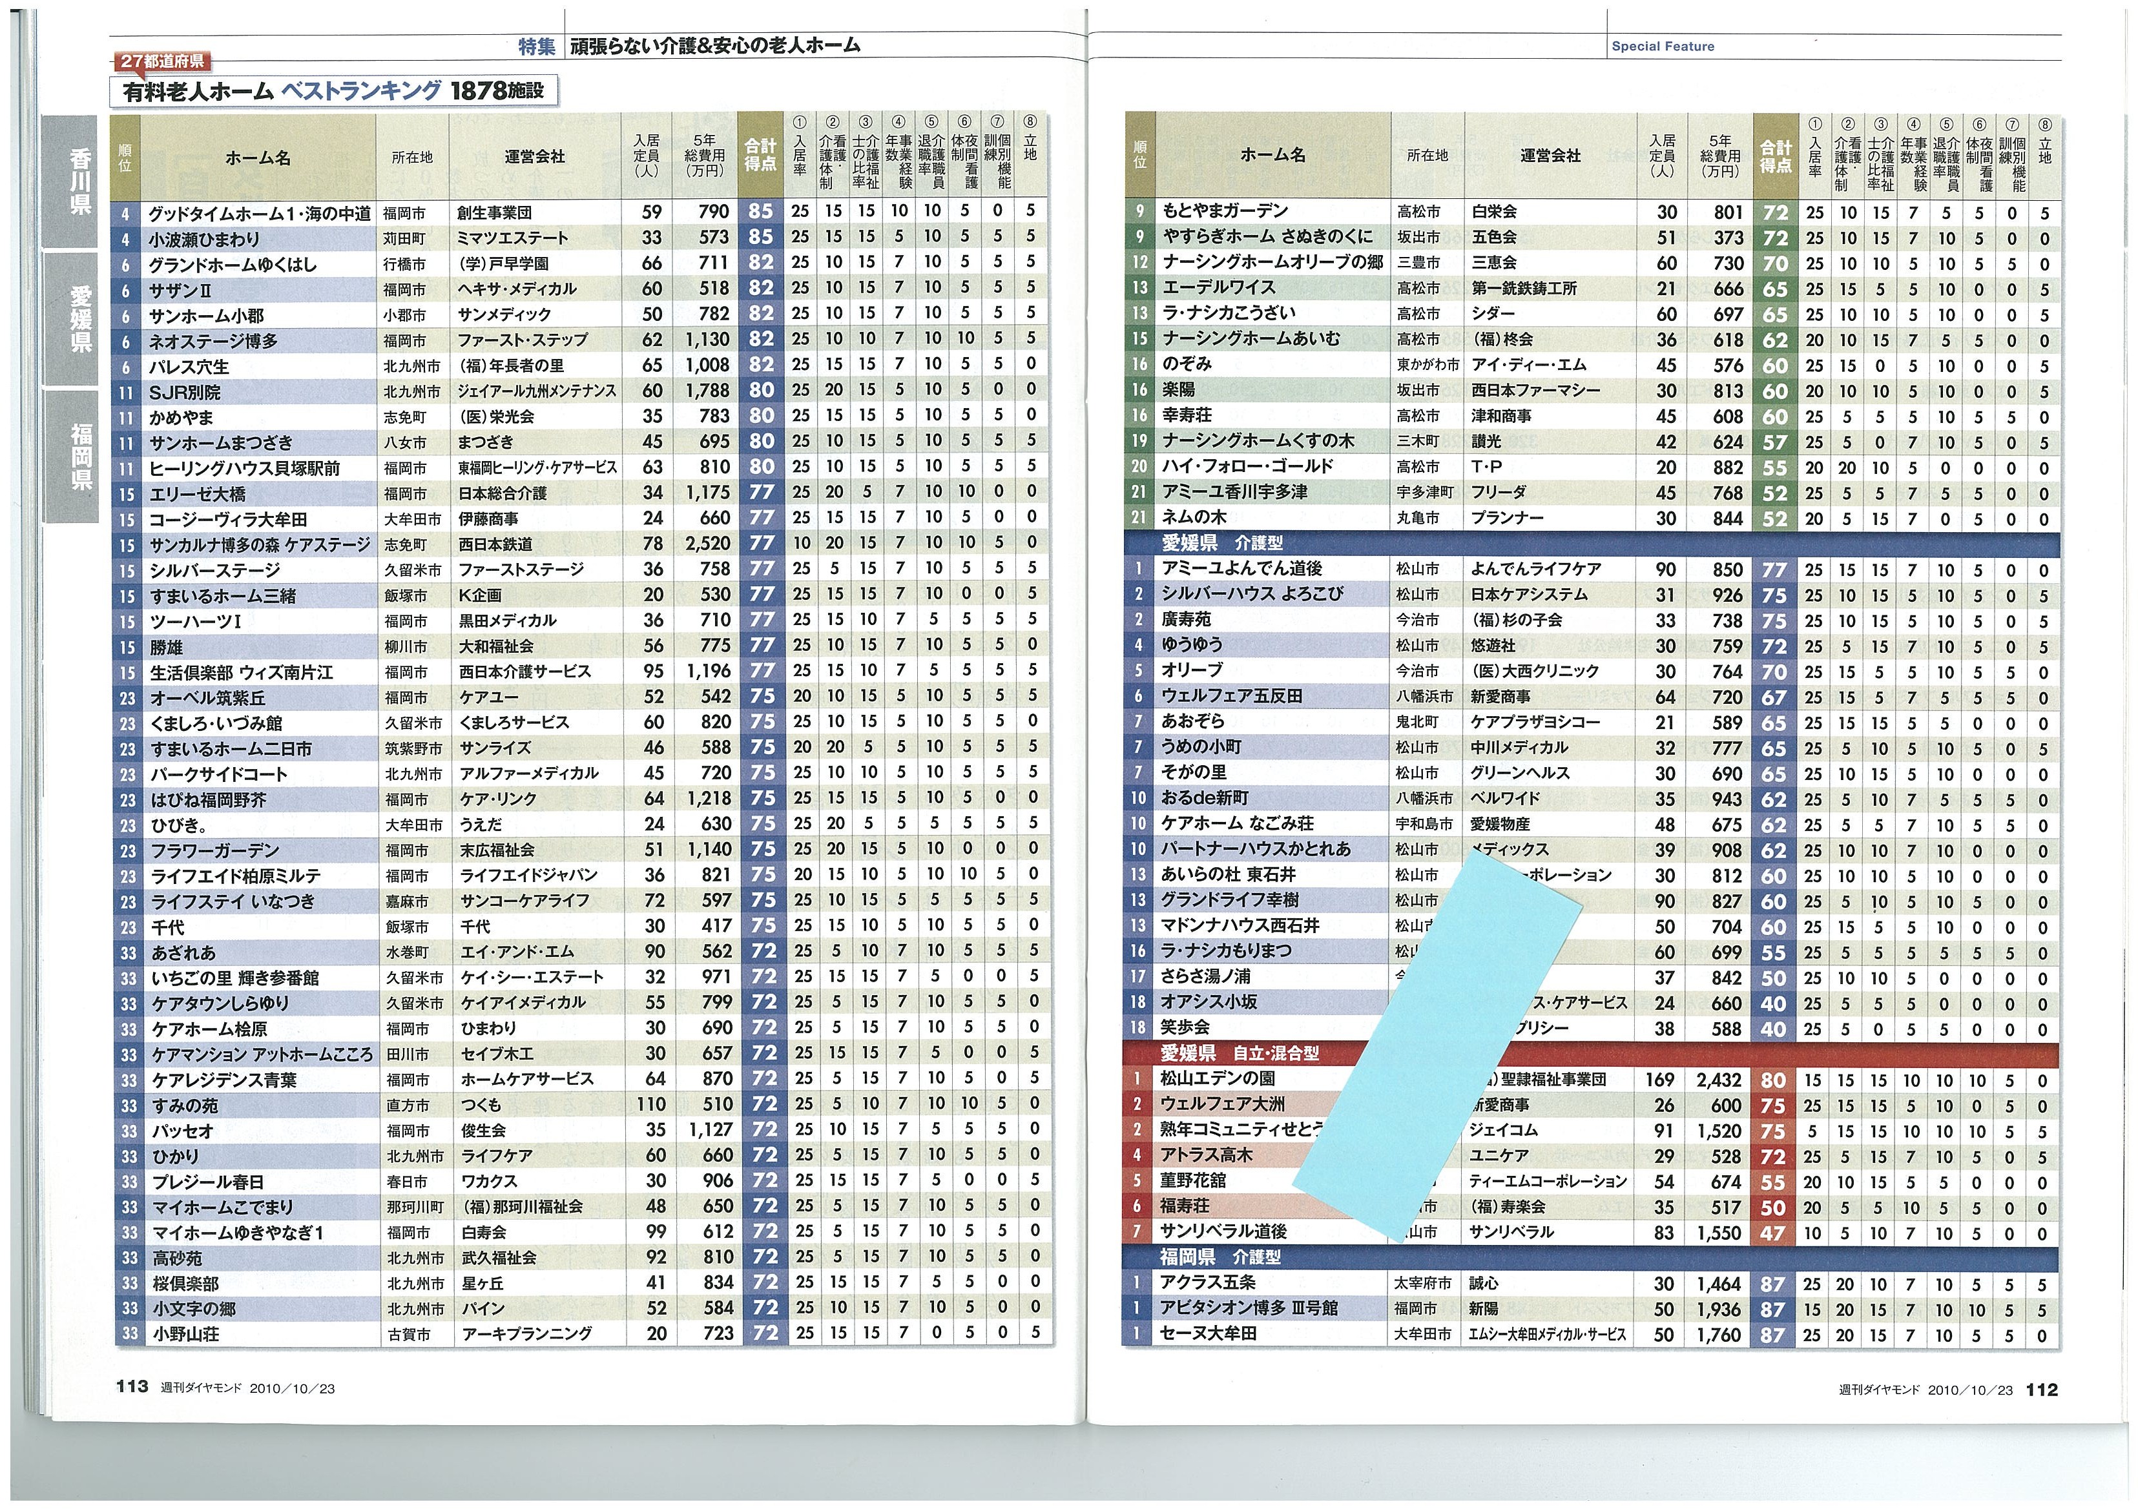
Task: Click the 特集 header label
Action: 537,46
